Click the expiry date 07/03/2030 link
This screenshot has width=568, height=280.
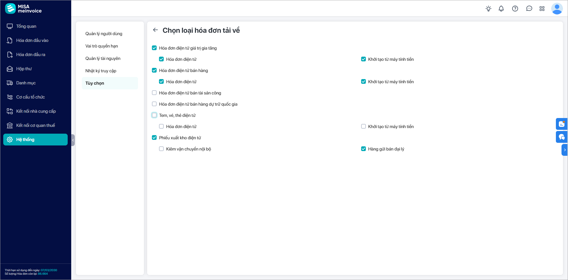coord(49,270)
